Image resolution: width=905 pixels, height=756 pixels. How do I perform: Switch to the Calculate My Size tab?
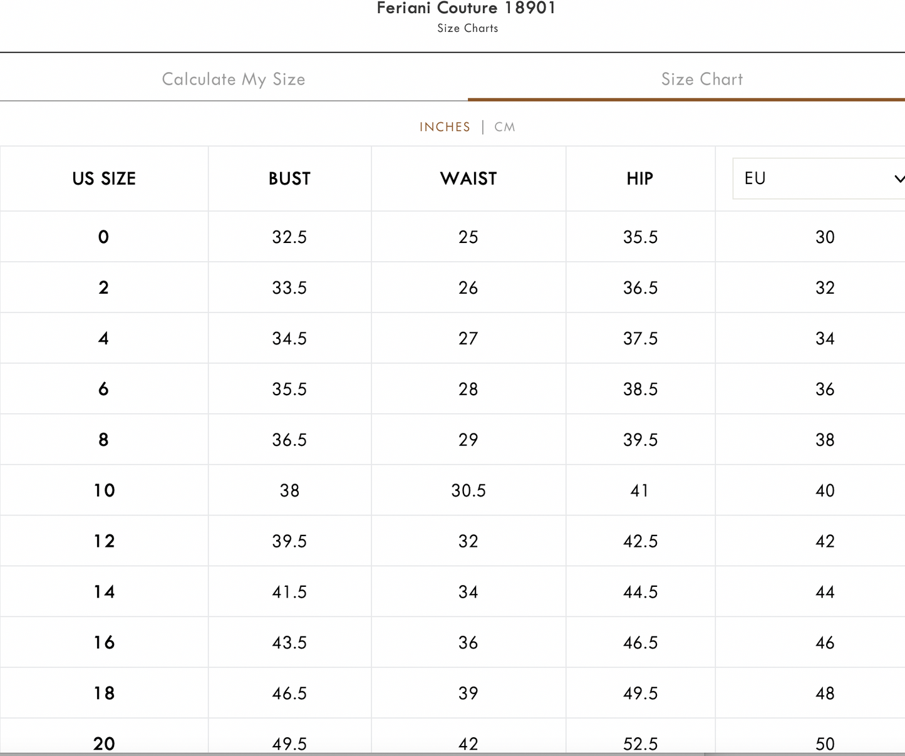pos(234,80)
